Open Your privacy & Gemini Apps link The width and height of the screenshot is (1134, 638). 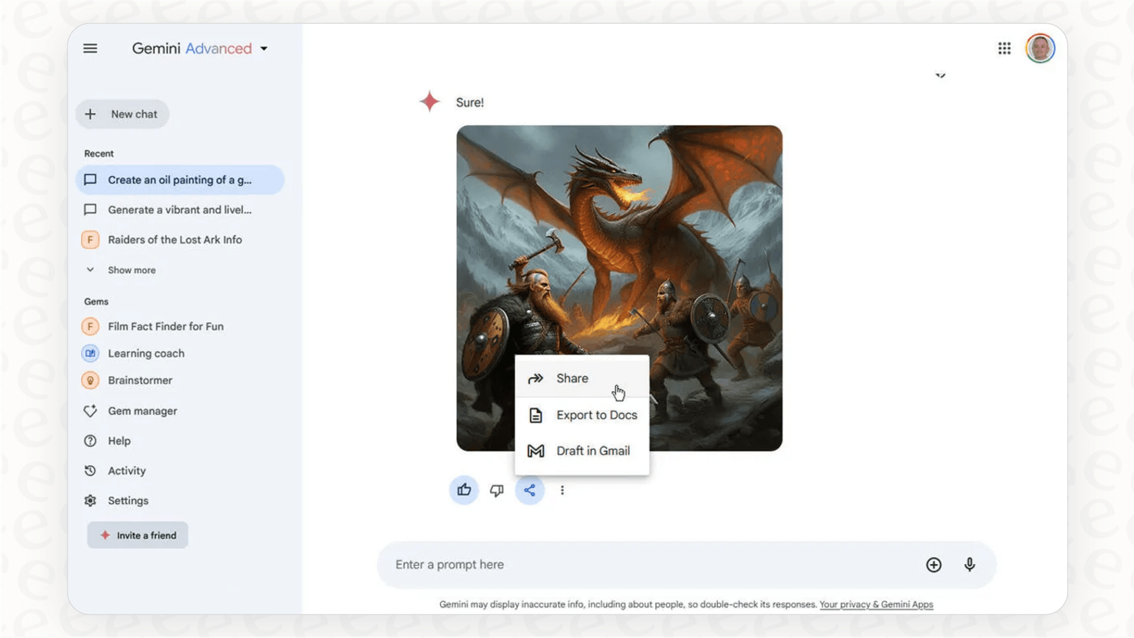[875, 604]
